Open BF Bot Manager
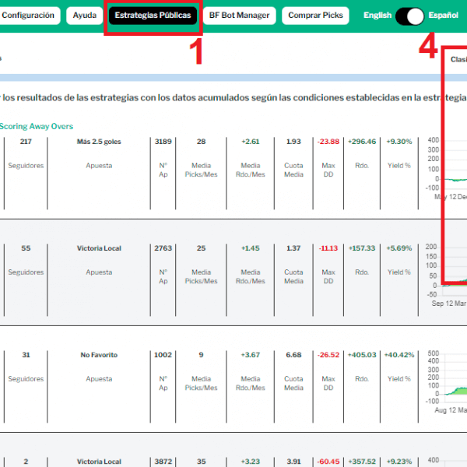The height and width of the screenshot is (467, 467). 239,16
